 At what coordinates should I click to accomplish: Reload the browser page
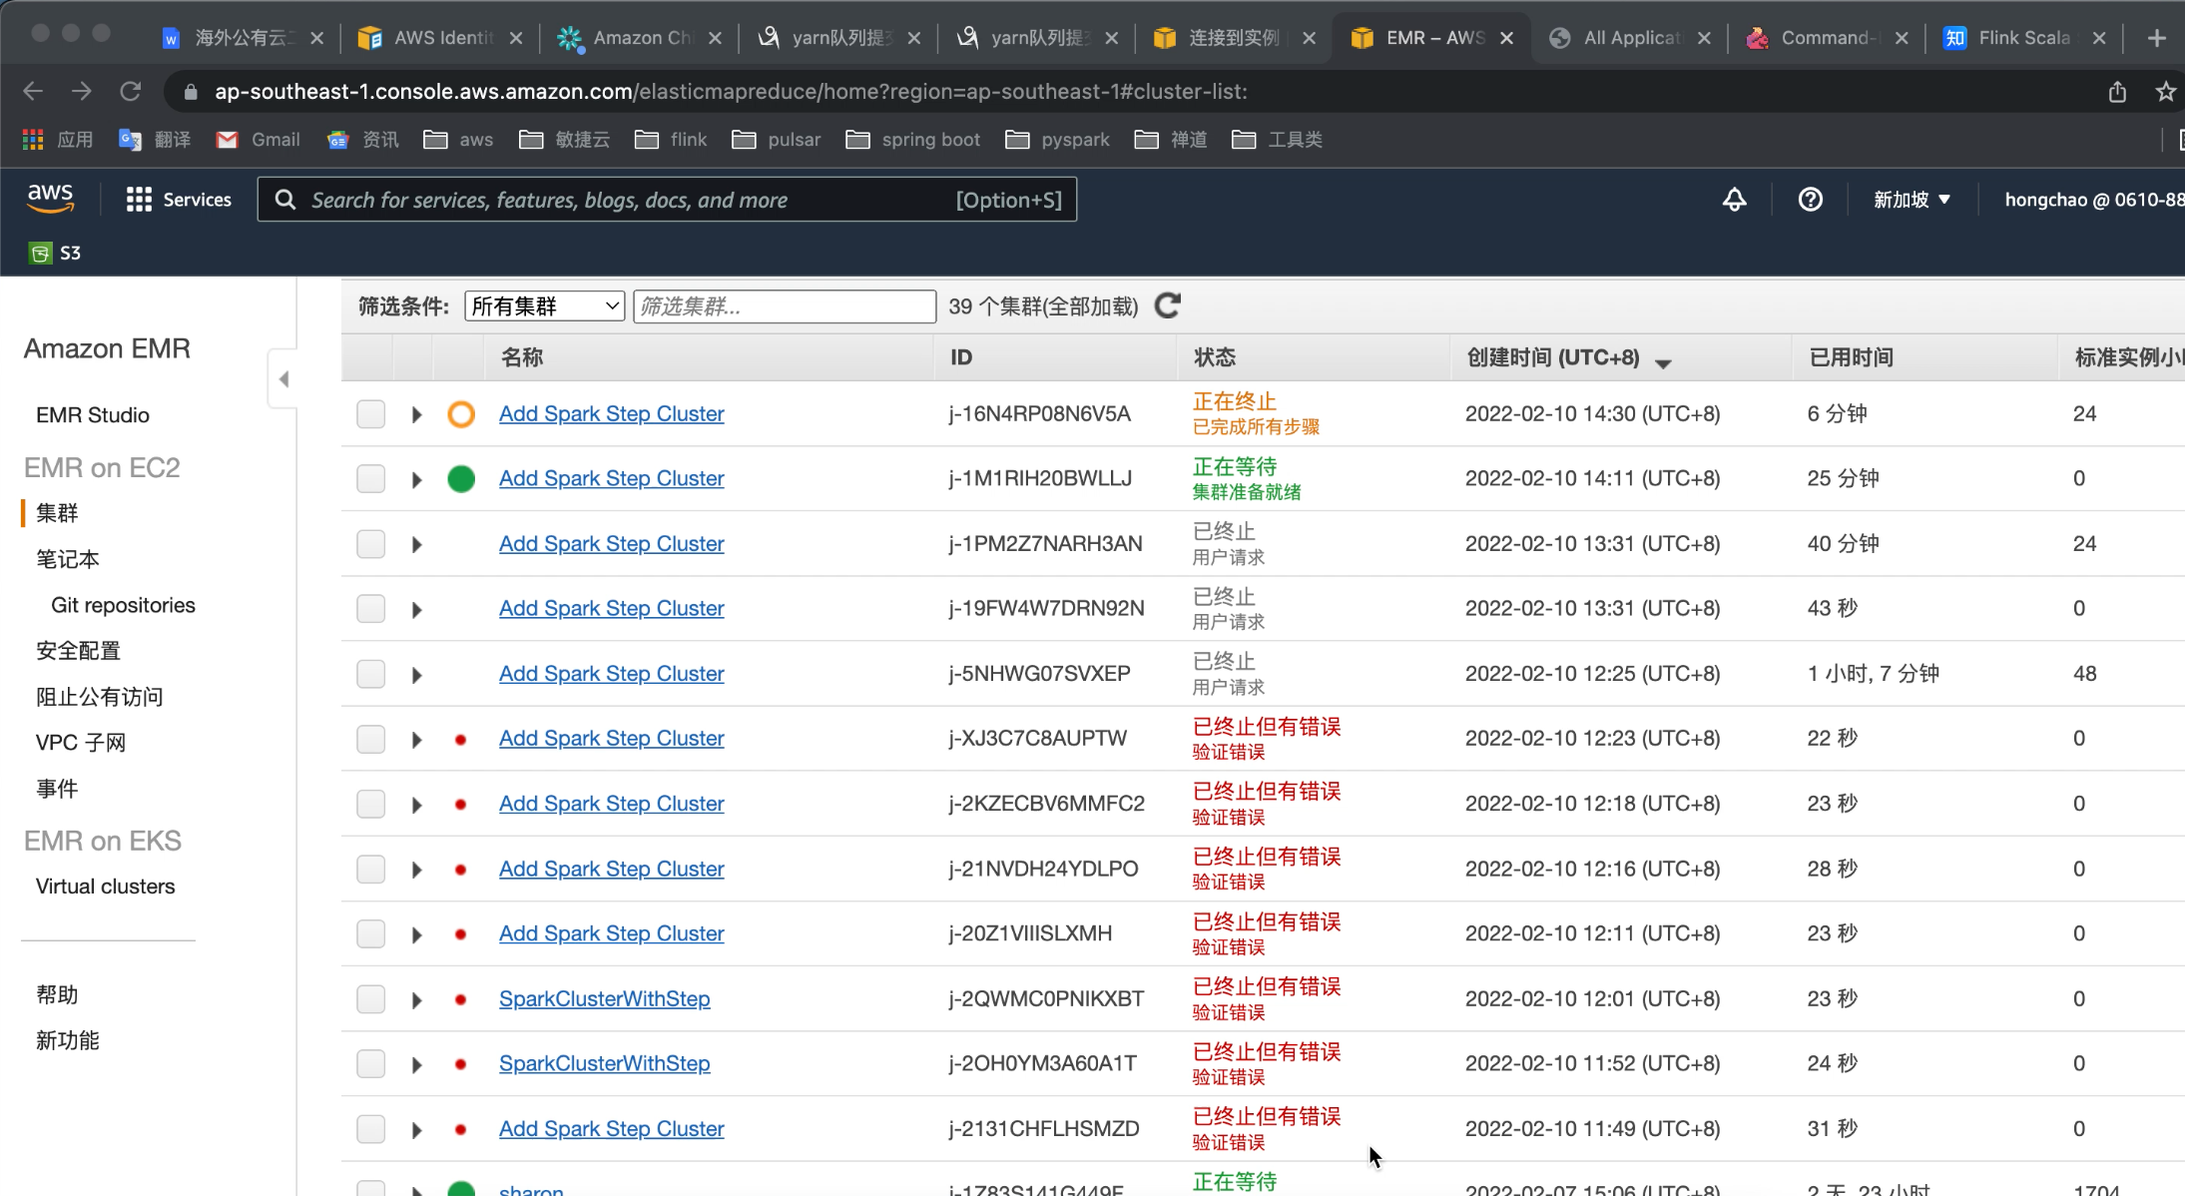pos(130,91)
